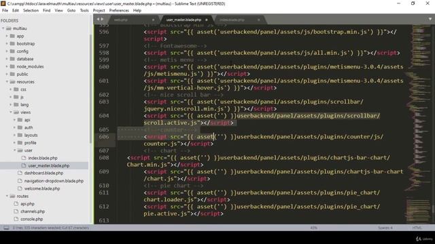This screenshot has width=435, height=244.
Task: Open the tab list dropdown arrow
Action: 430,19
